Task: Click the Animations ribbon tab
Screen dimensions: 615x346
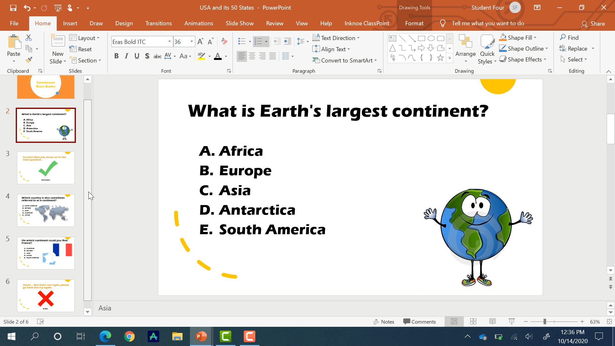Action: [199, 23]
